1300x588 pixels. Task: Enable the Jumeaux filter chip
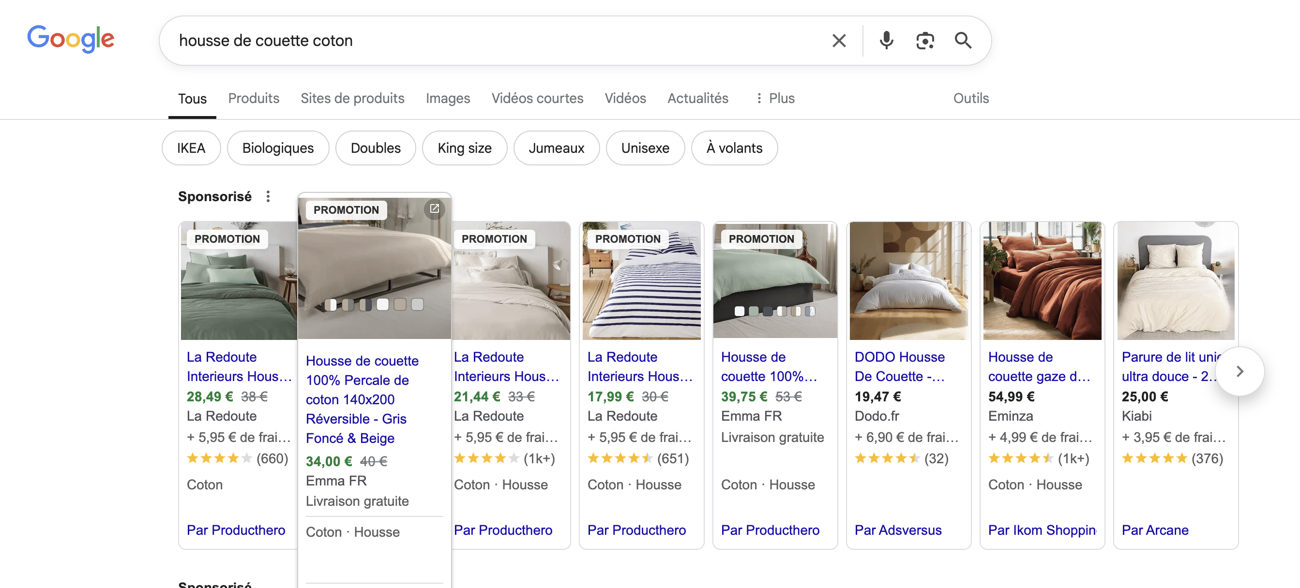point(556,148)
